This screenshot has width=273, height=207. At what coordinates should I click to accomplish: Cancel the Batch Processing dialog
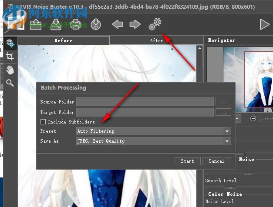tap(216, 161)
